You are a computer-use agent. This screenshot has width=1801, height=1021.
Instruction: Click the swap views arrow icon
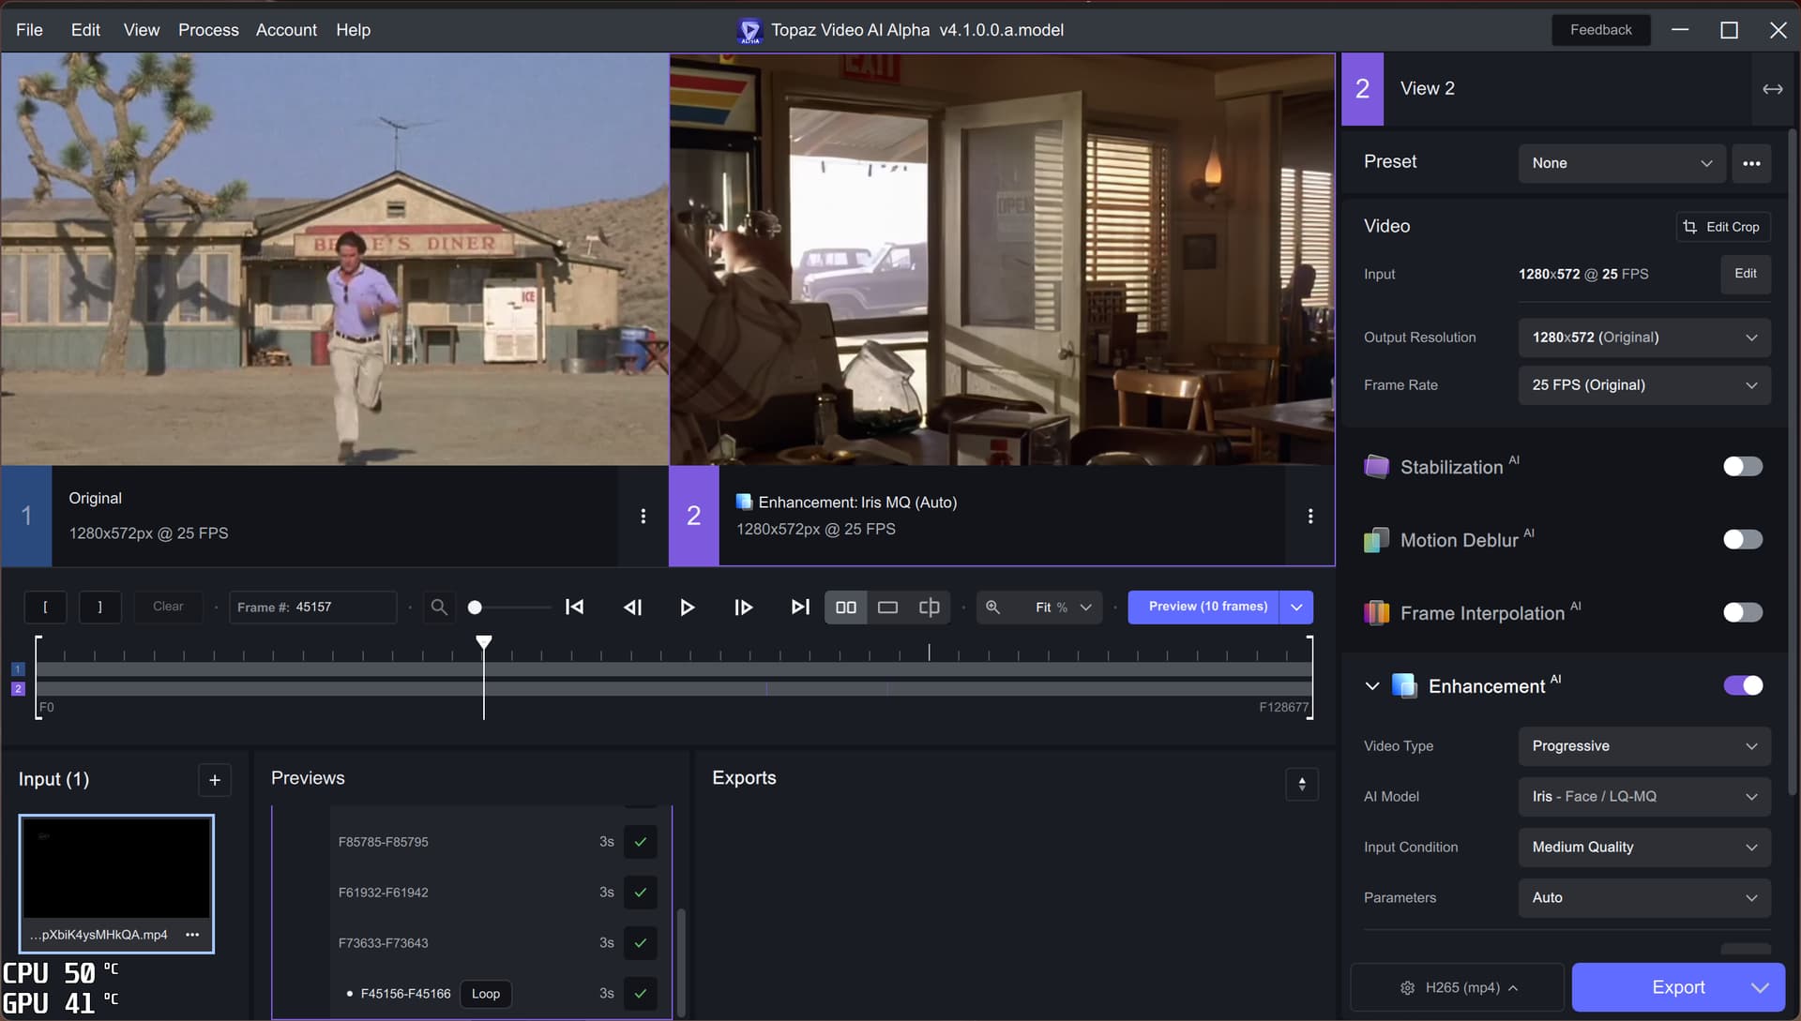1772,89
